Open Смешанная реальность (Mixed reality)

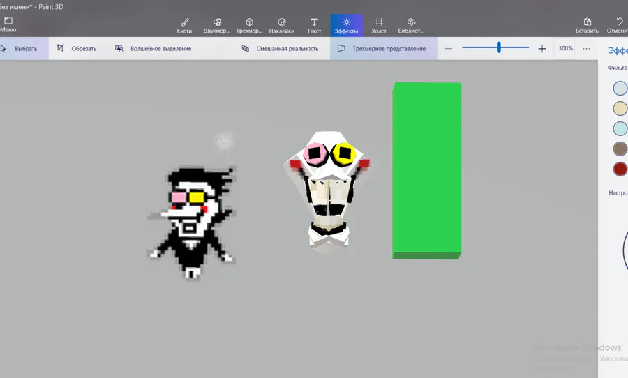tap(280, 48)
